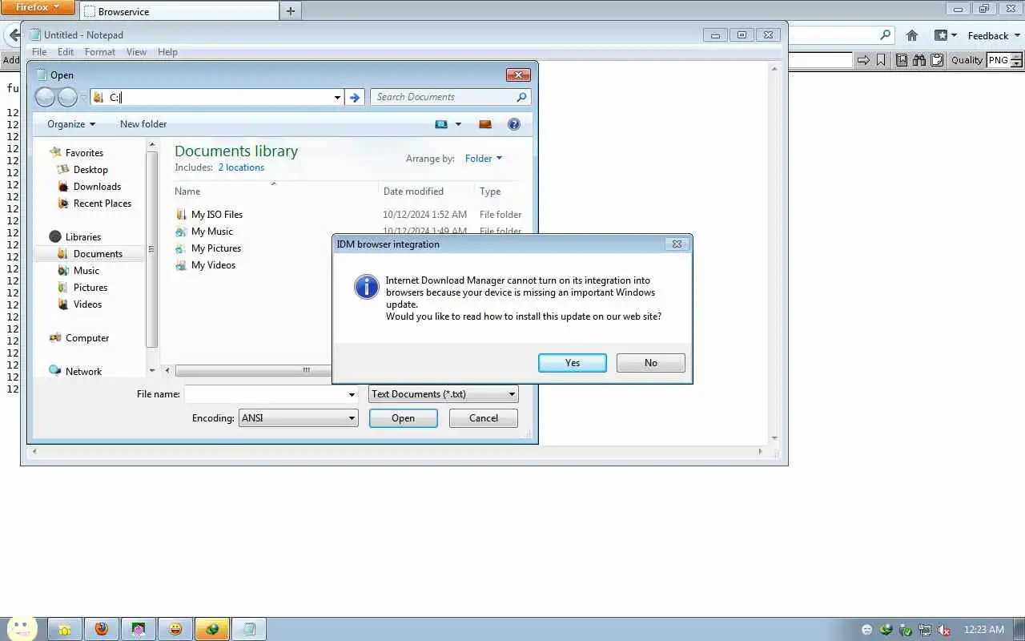Click the 2 locations link
This screenshot has width=1025, height=641.
pos(241,167)
